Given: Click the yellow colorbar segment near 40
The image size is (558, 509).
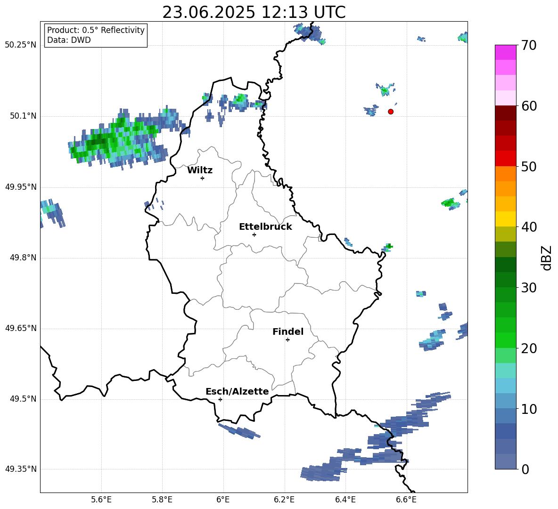Looking at the screenshot, I should (505, 219).
